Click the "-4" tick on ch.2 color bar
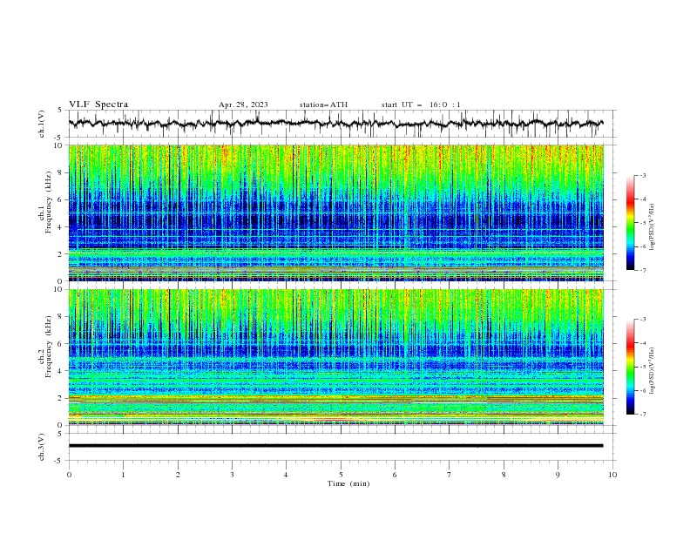The height and width of the screenshot is (533, 690). click(x=643, y=343)
